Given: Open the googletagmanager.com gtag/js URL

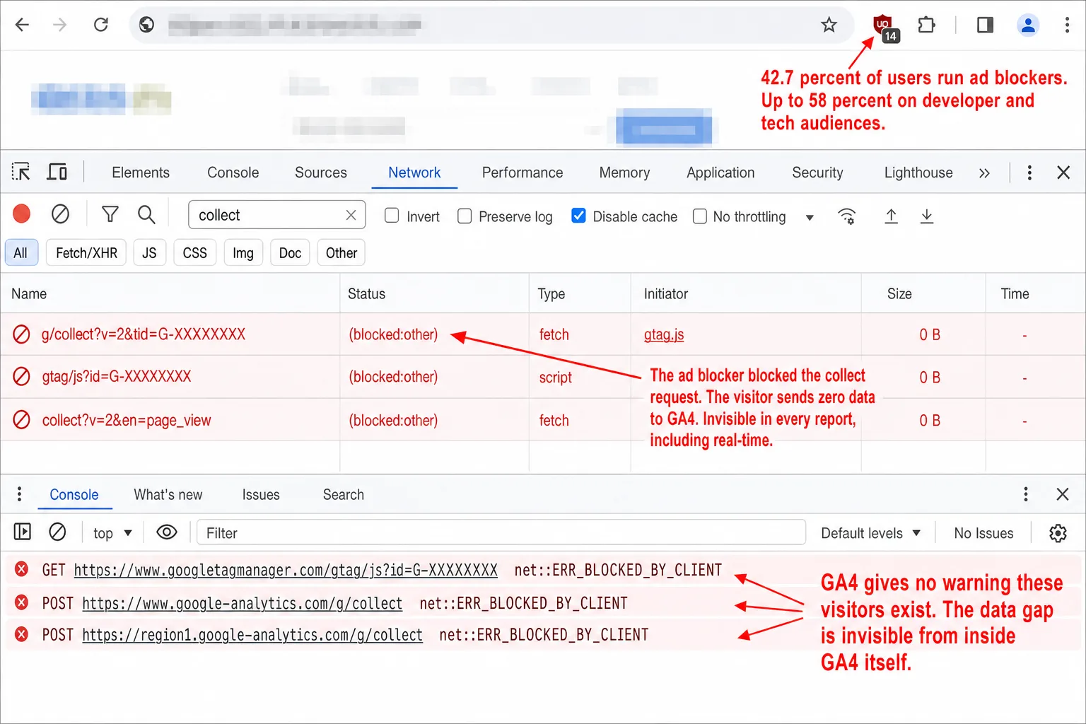Looking at the screenshot, I should point(286,570).
